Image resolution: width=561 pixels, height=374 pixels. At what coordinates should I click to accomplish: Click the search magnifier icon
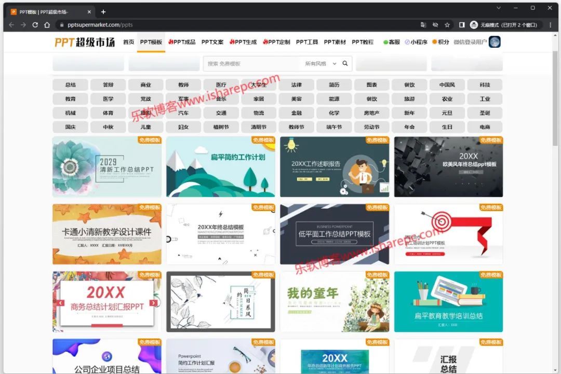coord(345,63)
